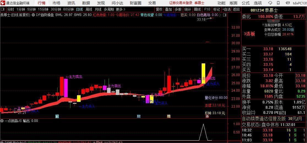307x143 pixels.
Task: Click the white spike in 一点就赢JS panel
Action: click(x=203, y=132)
